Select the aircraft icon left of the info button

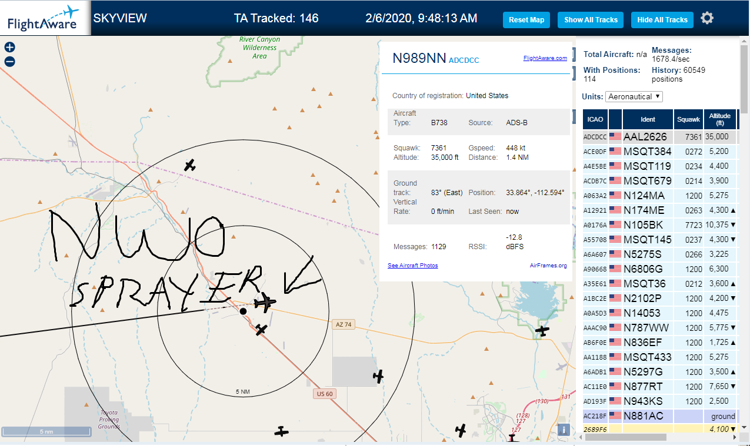pyautogui.click(x=461, y=431)
